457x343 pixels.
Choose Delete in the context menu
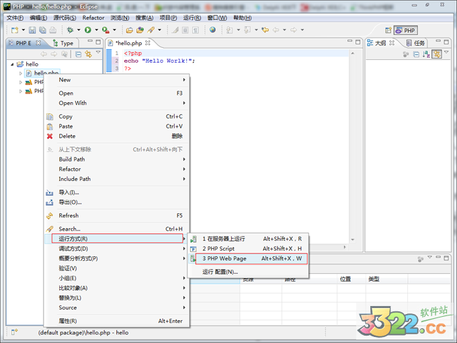[116, 137]
